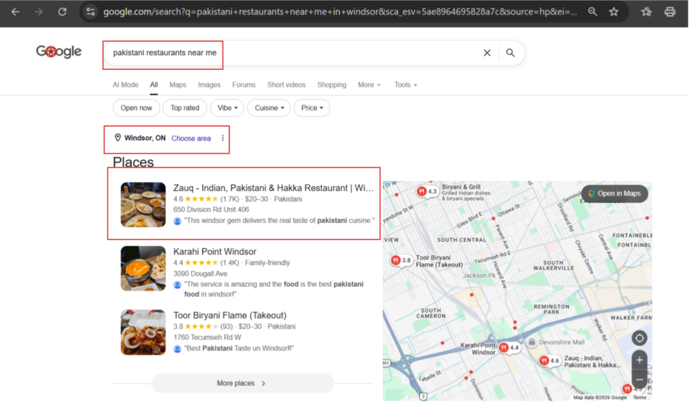Zoom in on the map with plus button
The height and width of the screenshot is (414, 689).
639,360
